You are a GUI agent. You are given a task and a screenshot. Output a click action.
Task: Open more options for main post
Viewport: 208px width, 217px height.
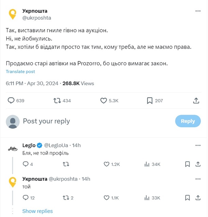[198, 11]
